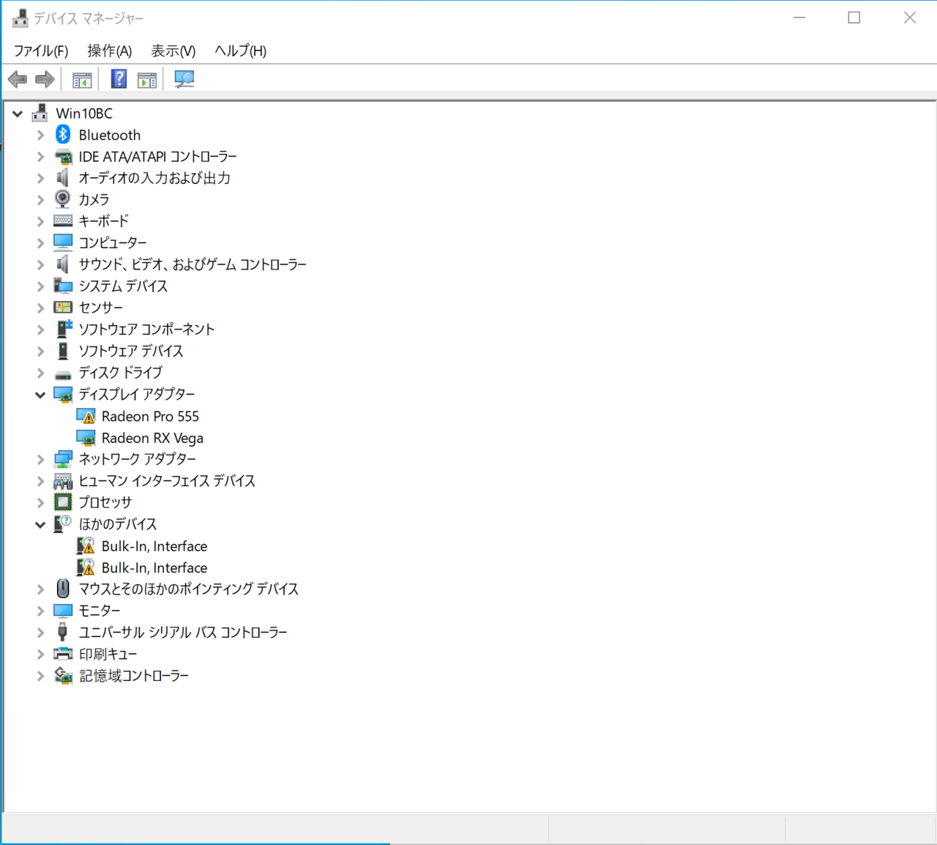Screen dimensions: 937x845
Task: Expand the Bluetooth category
Action: [x=41, y=135]
